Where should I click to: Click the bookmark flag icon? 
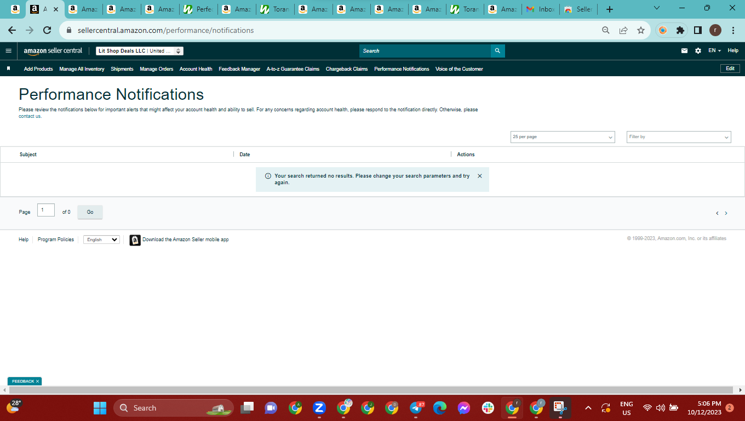[x=8, y=69]
